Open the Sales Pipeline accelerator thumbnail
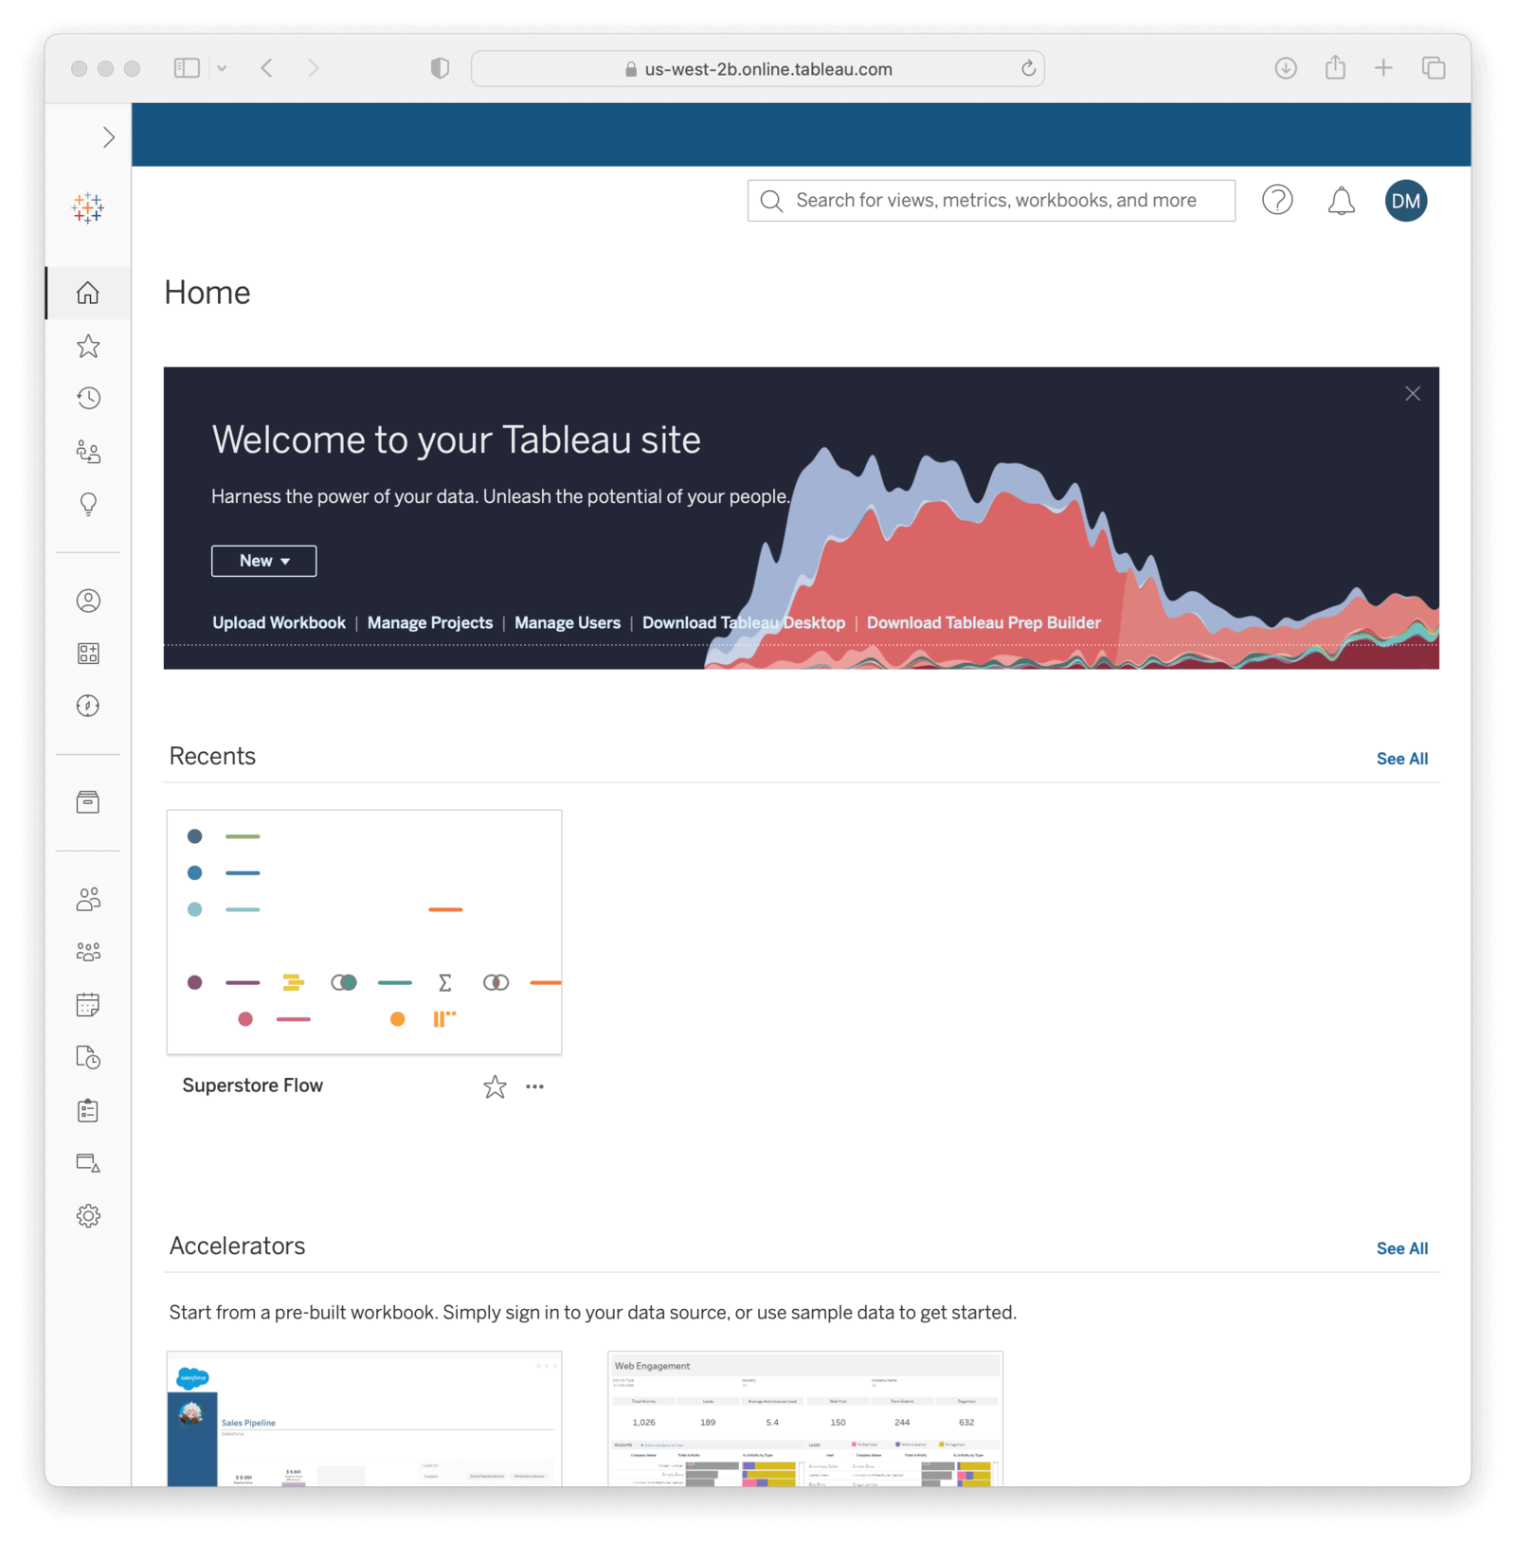This screenshot has width=1516, height=1542. (x=364, y=1419)
